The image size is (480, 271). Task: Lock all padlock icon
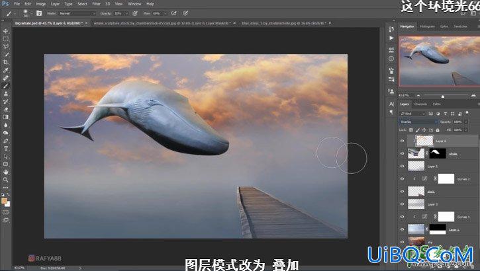[x=438, y=130]
